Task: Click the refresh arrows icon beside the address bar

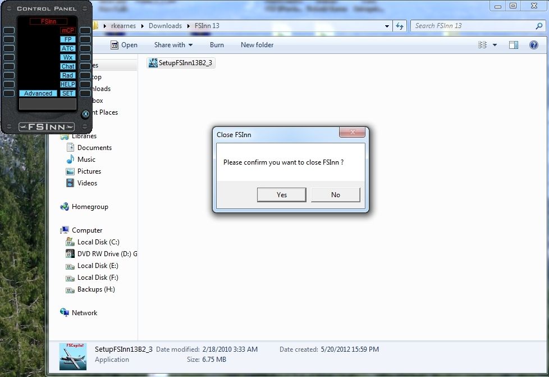Action: (400, 26)
